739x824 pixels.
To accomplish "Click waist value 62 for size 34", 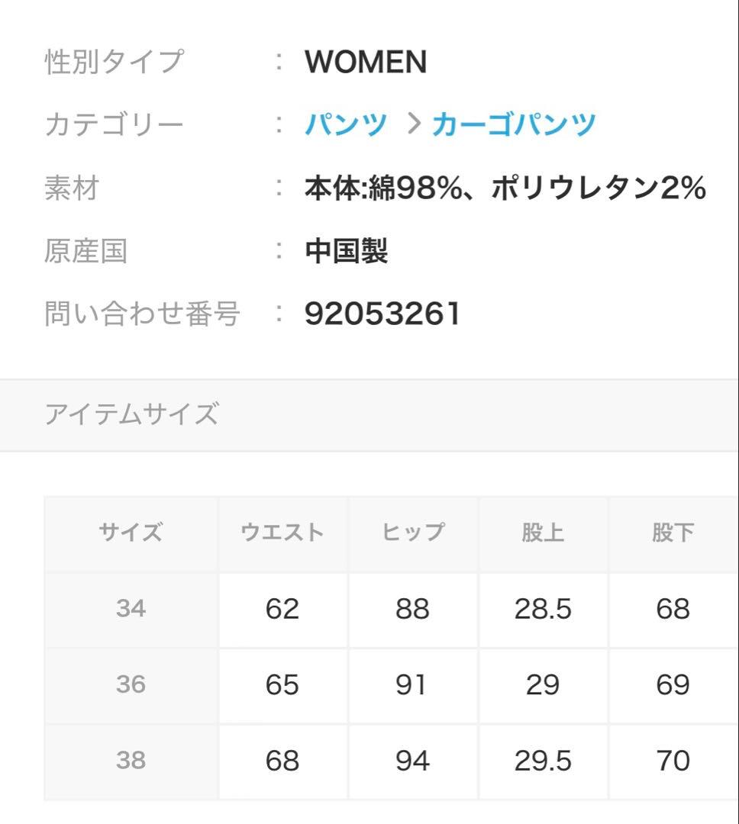I will pos(282,609).
